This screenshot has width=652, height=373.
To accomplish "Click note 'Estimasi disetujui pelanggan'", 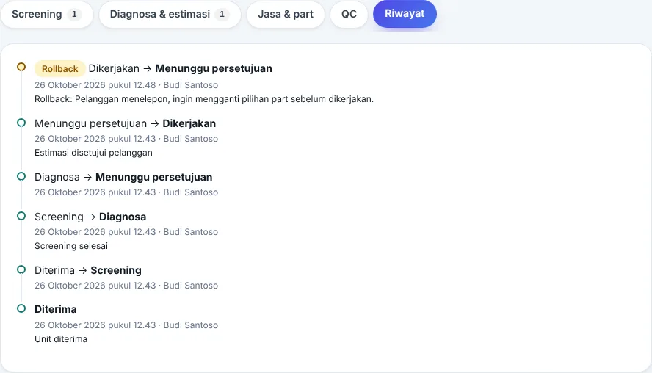I will [x=93, y=153].
